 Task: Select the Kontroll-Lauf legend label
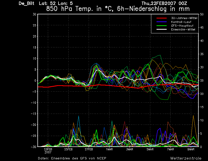tap(181, 22)
